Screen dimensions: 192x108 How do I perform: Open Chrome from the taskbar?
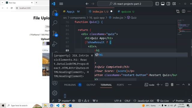[x=64, y=105]
